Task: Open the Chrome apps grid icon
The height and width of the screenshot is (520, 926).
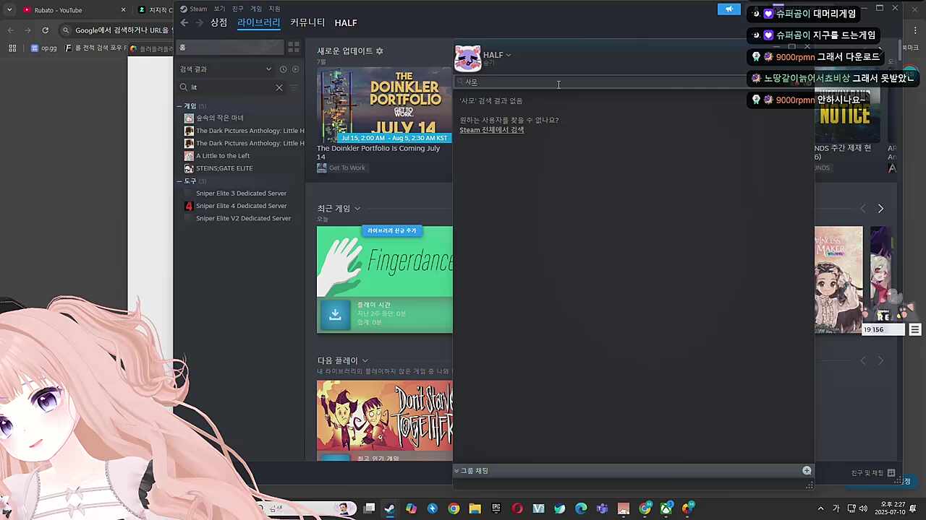Action: [x=12, y=48]
